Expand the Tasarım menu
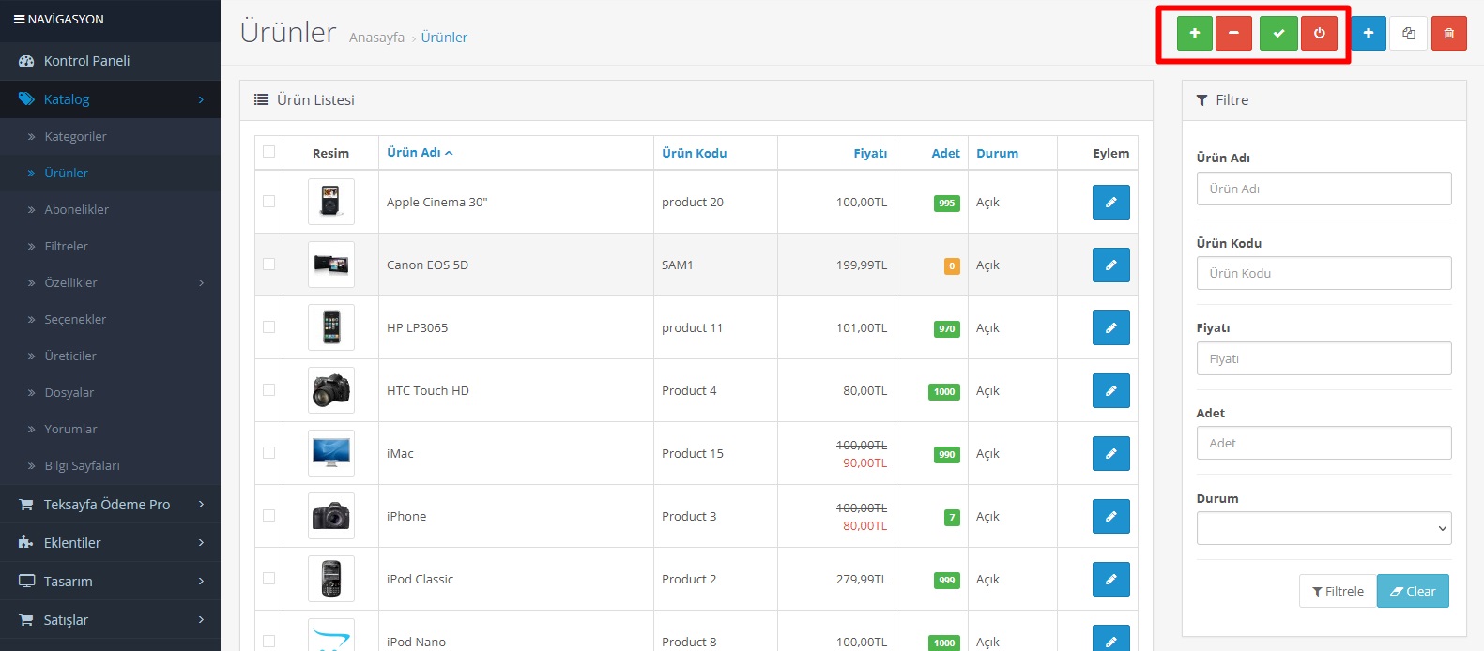This screenshot has height=651, width=1484. [110, 582]
